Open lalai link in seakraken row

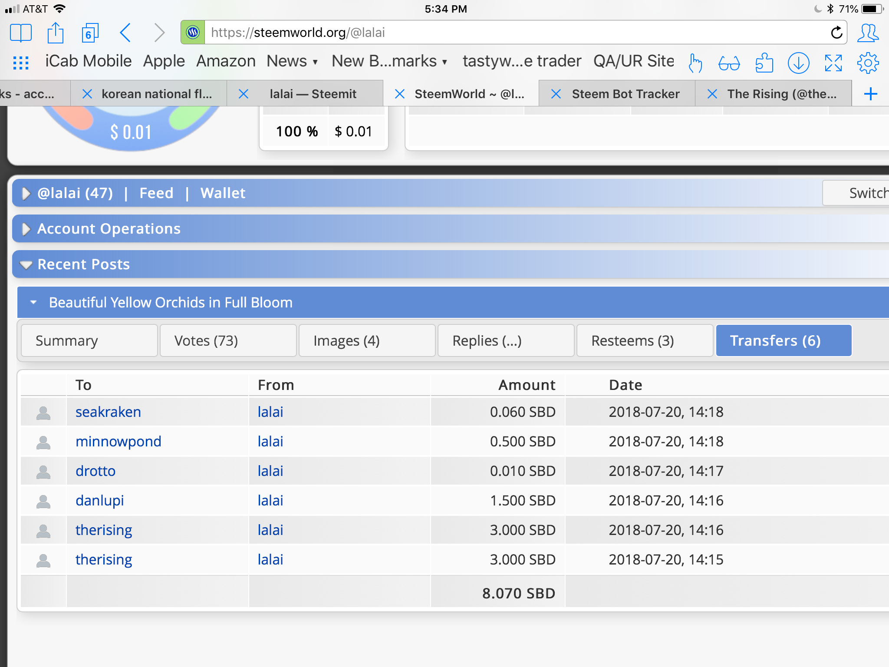pos(270,412)
